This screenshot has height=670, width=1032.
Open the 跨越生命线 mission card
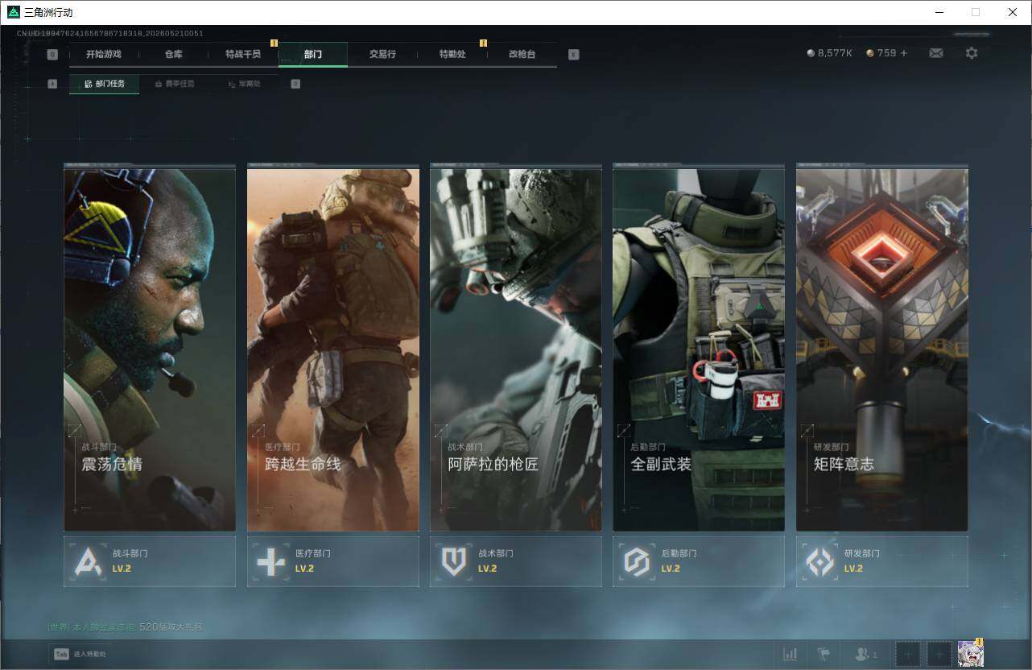click(x=333, y=348)
